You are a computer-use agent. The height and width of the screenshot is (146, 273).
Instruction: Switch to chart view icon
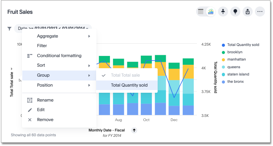[x=211, y=11]
